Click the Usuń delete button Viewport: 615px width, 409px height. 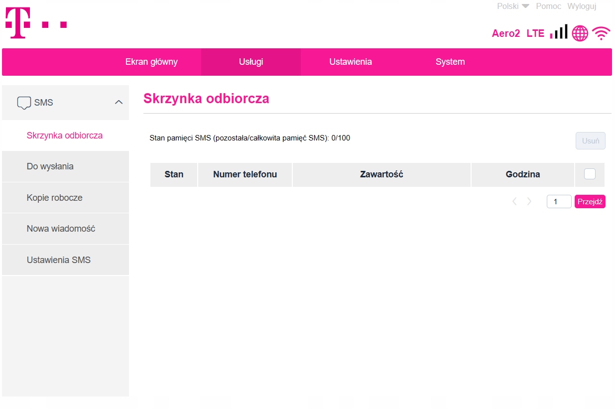click(x=591, y=141)
